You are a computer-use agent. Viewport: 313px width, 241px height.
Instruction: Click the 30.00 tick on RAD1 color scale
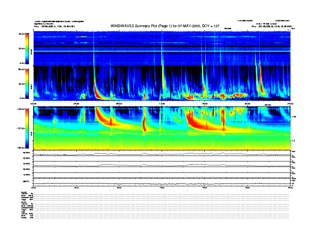click(21, 84)
